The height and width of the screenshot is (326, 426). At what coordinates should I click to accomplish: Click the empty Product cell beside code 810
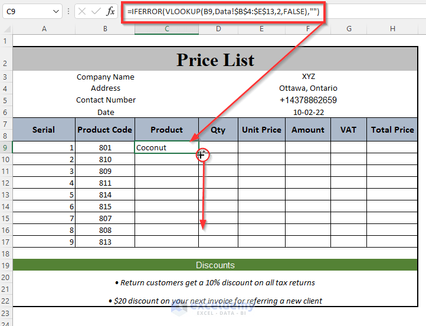166,159
